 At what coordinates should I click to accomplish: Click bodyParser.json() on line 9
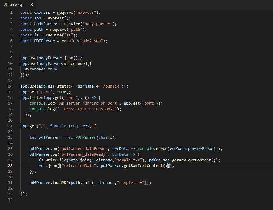[x=59, y=58]
